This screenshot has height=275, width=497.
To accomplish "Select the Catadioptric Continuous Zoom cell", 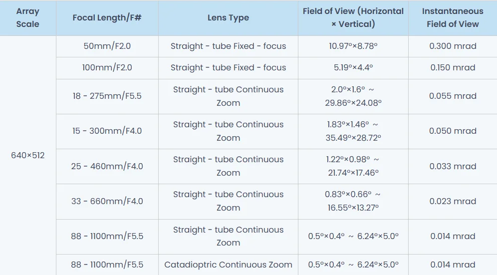I will [228, 265].
